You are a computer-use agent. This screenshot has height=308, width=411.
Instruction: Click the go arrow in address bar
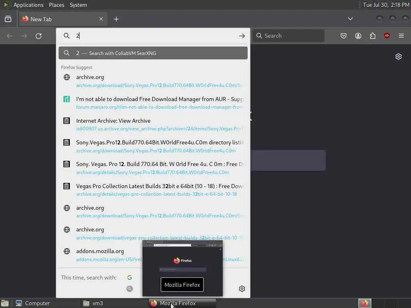(242, 36)
